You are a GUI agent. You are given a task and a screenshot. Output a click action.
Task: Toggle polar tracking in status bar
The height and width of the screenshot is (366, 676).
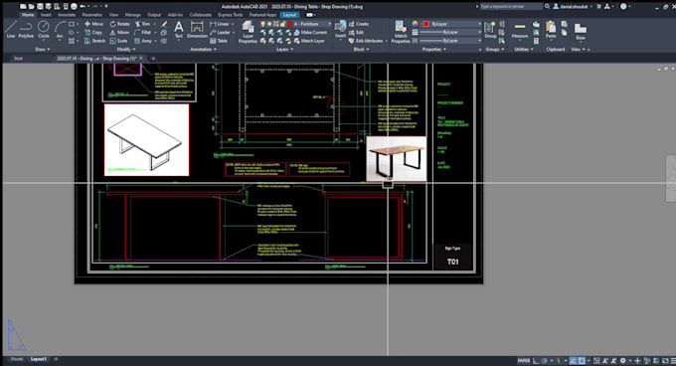tap(545, 360)
